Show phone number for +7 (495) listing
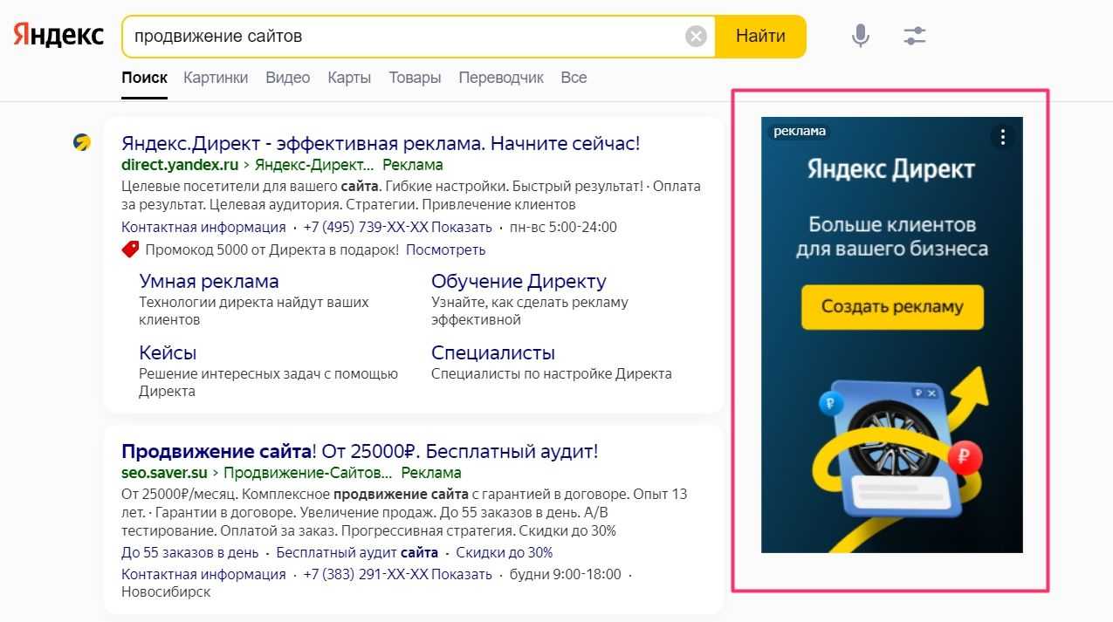Viewport: 1113px width, 622px height. [x=461, y=228]
